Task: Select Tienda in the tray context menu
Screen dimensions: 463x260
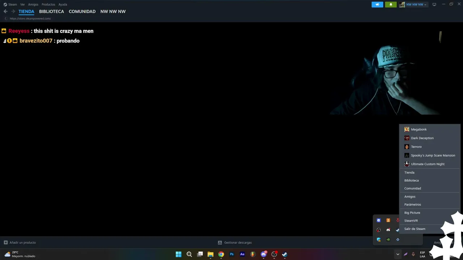Action: coord(430,172)
